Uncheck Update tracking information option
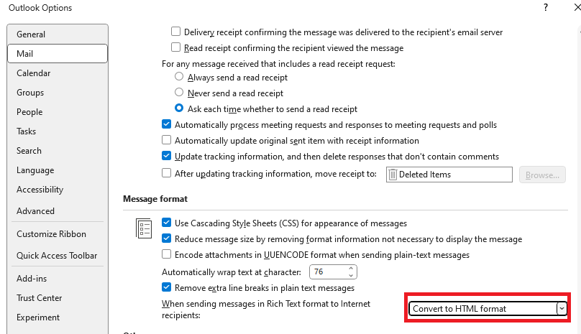Viewport: 581px width, 334px height. [166, 156]
